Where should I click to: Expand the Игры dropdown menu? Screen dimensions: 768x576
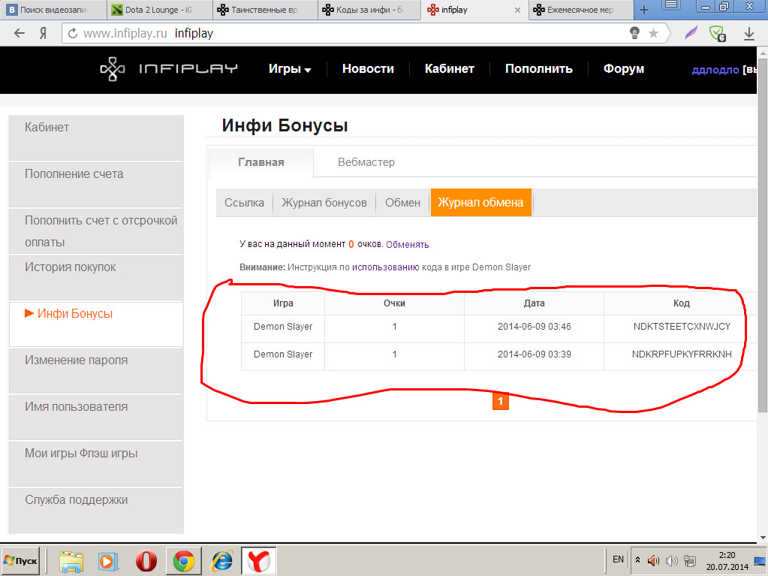pyautogui.click(x=290, y=68)
